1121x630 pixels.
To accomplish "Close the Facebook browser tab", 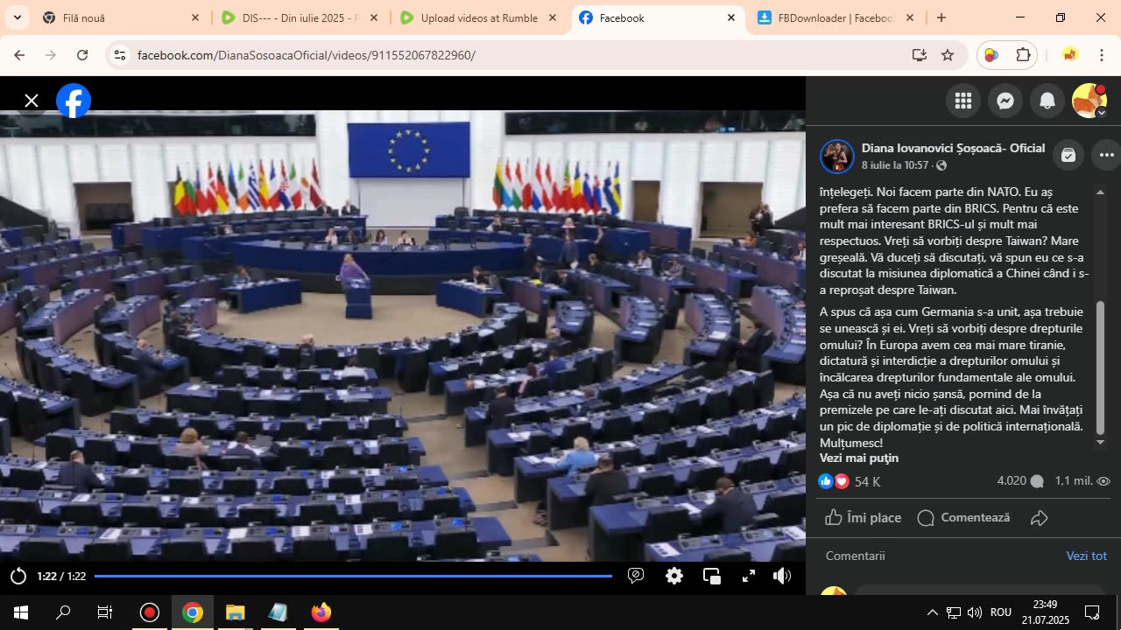I will click(731, 17).
